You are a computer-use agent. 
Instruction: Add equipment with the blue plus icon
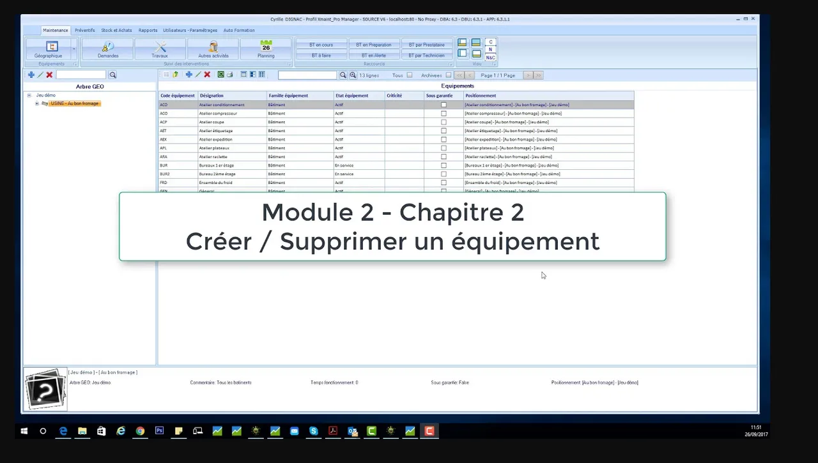tap(189, 75)
